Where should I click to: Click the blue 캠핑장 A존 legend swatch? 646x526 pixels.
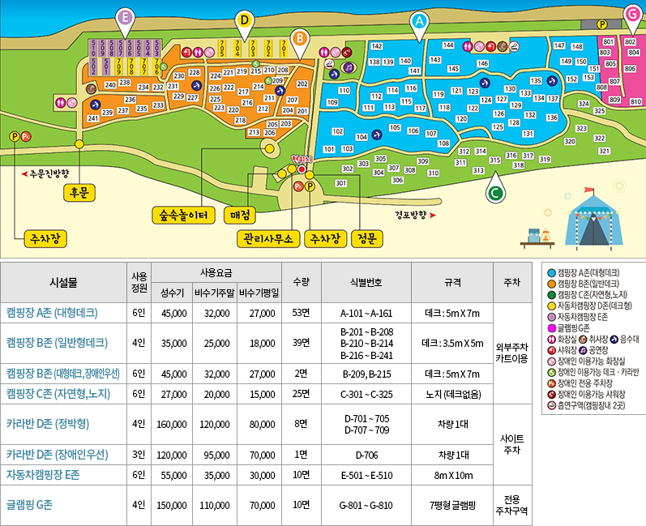tap(551, 273)
